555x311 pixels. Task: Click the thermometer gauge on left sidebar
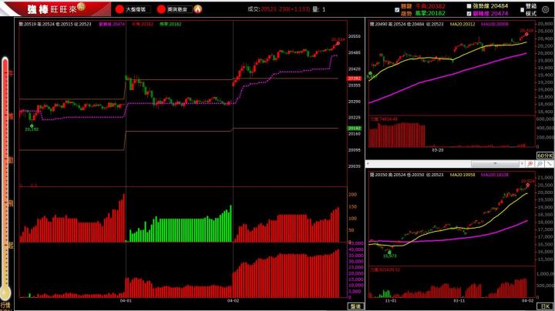[6, 177]
